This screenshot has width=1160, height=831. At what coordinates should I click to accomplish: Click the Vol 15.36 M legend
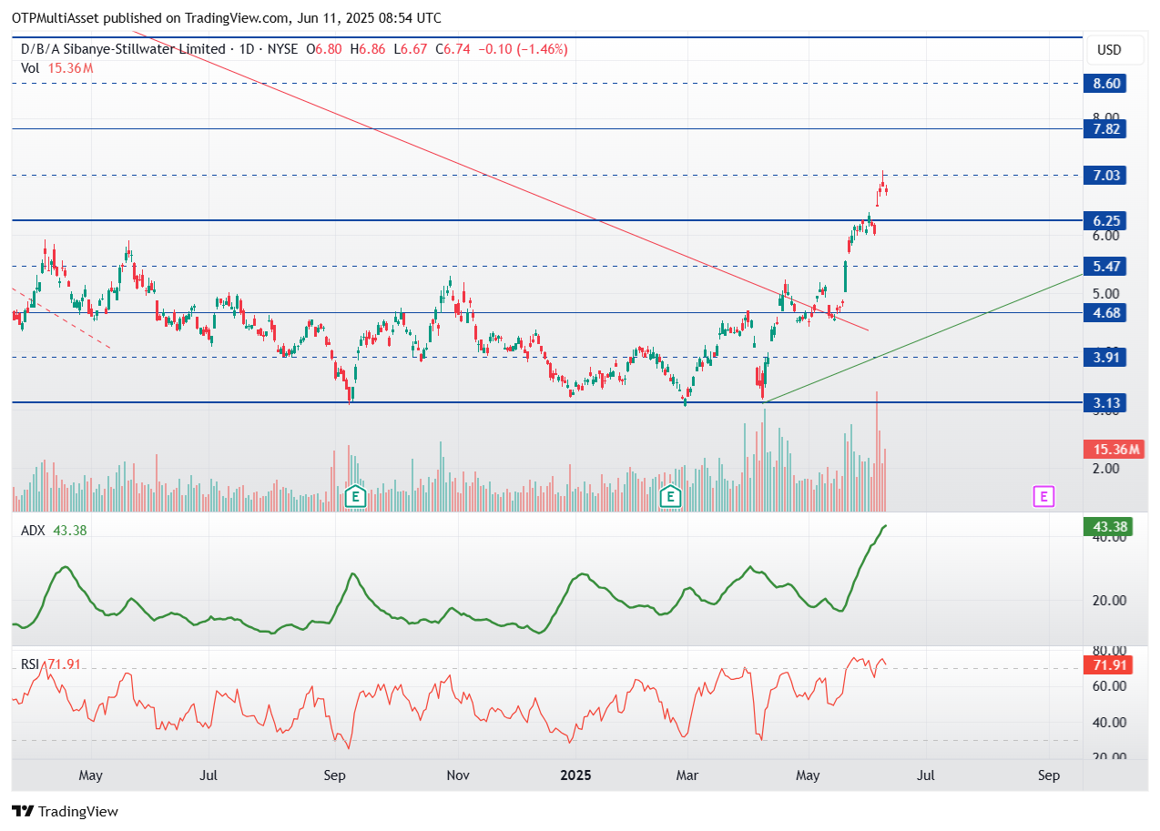(x=57, y=68)
